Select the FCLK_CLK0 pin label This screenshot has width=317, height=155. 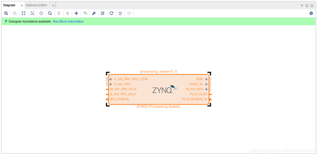[198, 94]
